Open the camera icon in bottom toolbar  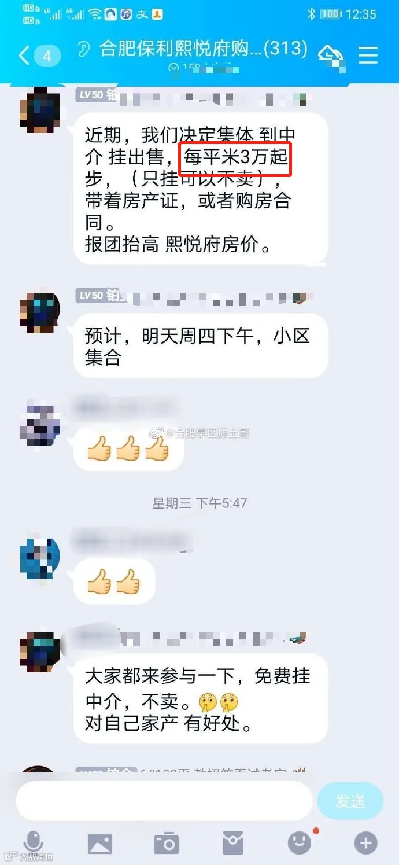(x=167, y=844)
